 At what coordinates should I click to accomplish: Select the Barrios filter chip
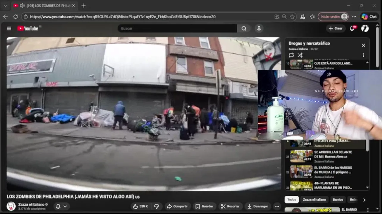tap(338, 200)
